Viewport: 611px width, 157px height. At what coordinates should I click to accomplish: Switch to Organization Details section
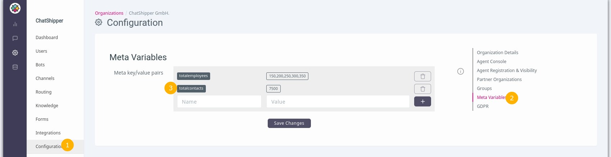(x=498, y=53)
